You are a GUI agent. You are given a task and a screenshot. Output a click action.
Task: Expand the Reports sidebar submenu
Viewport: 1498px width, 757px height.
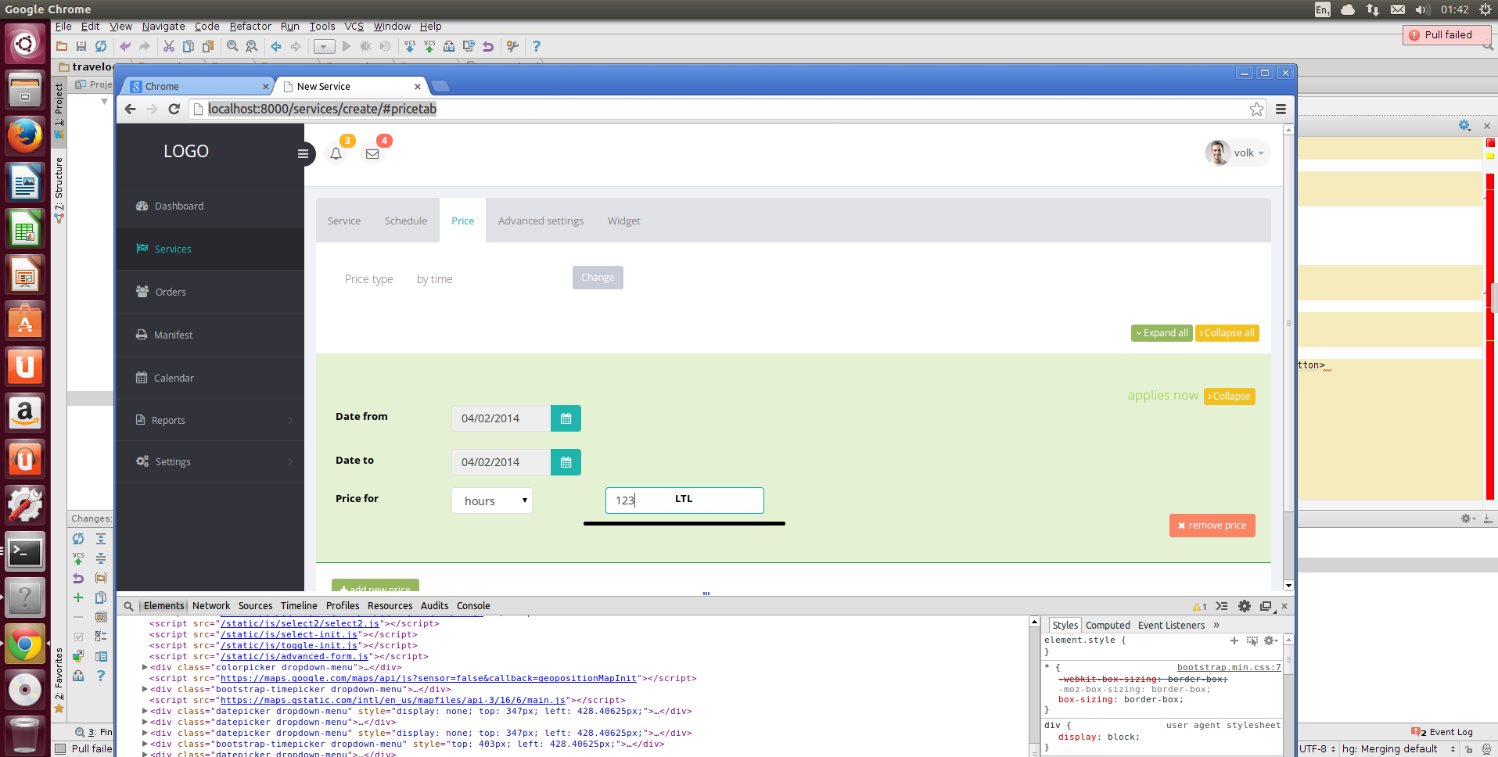pyautogui.click(x=290, y=421)
